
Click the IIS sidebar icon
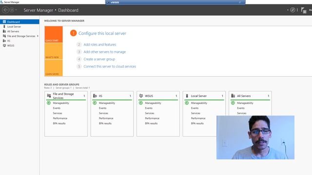click(4, 41)
